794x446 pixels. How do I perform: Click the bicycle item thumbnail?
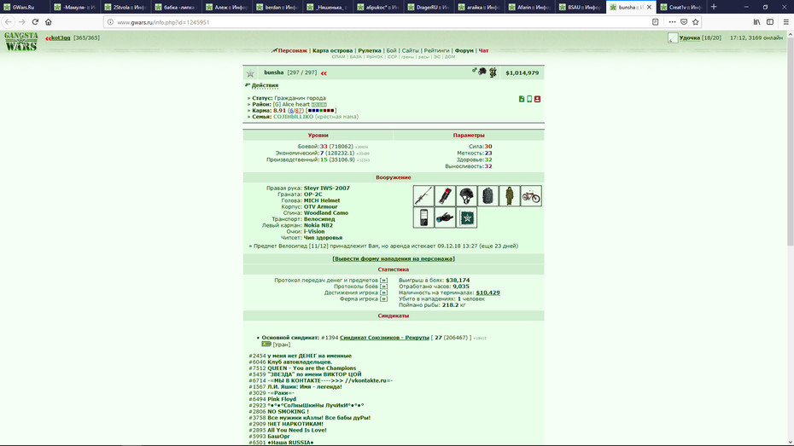[531, 195]
